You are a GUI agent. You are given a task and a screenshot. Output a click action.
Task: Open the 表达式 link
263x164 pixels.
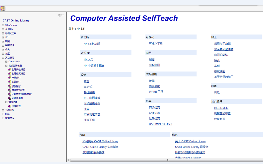click(88, 87)
